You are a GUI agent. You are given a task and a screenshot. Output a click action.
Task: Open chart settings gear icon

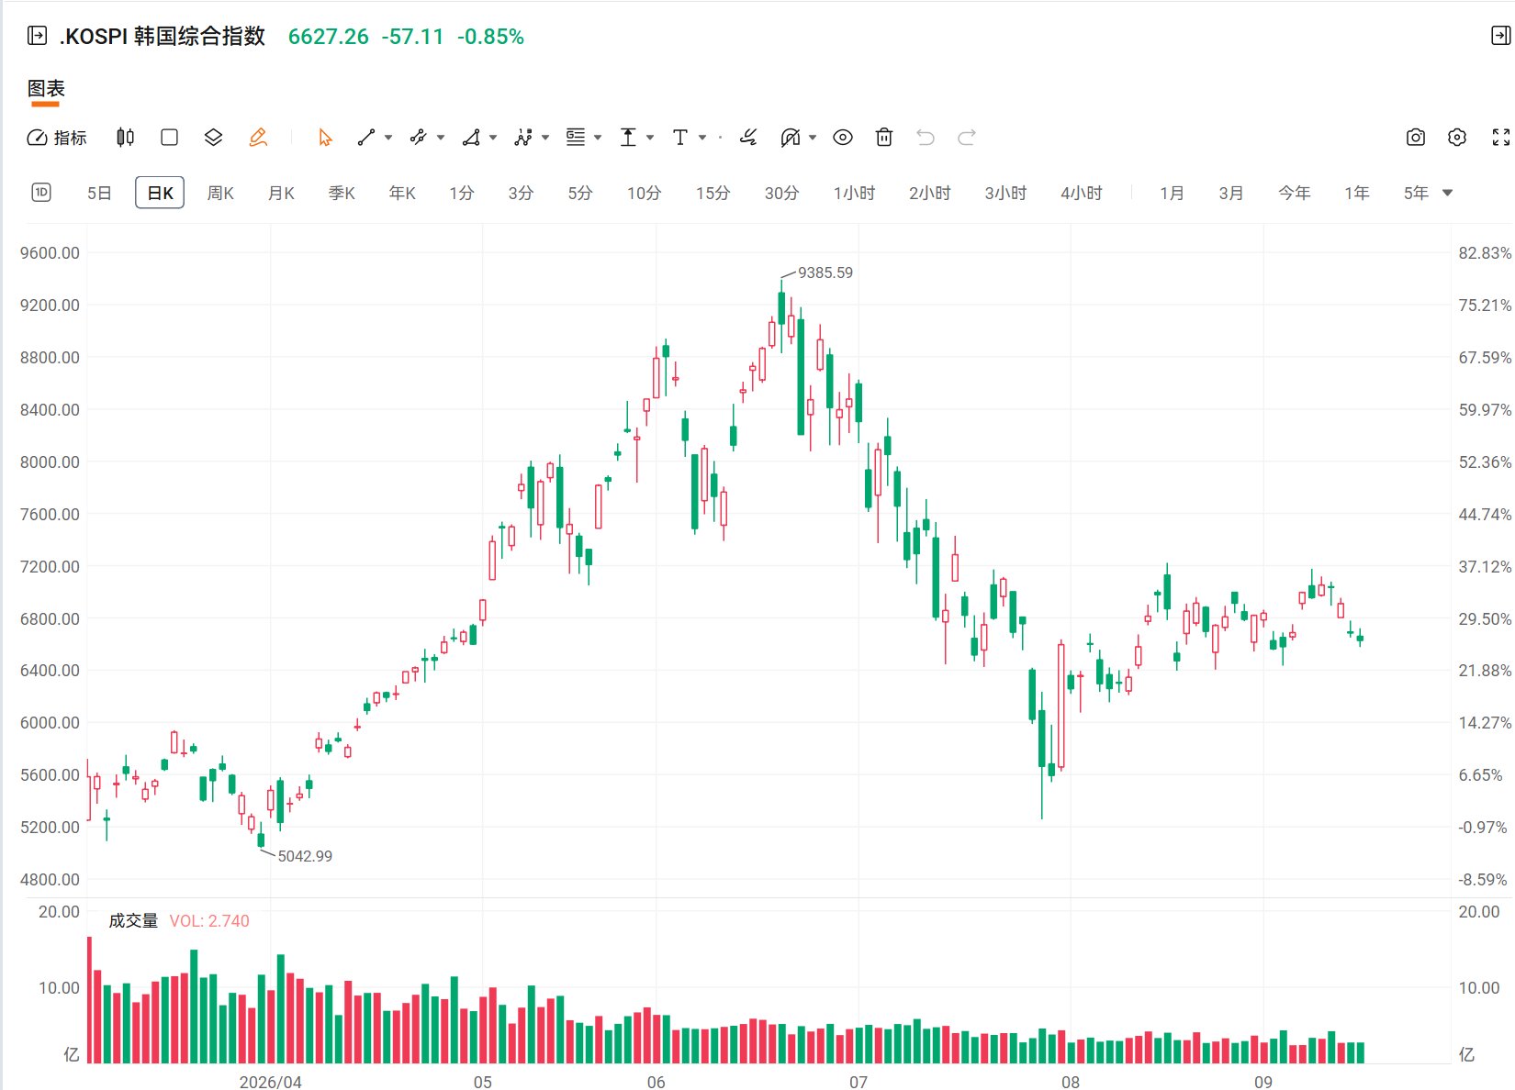point(1457,138)
